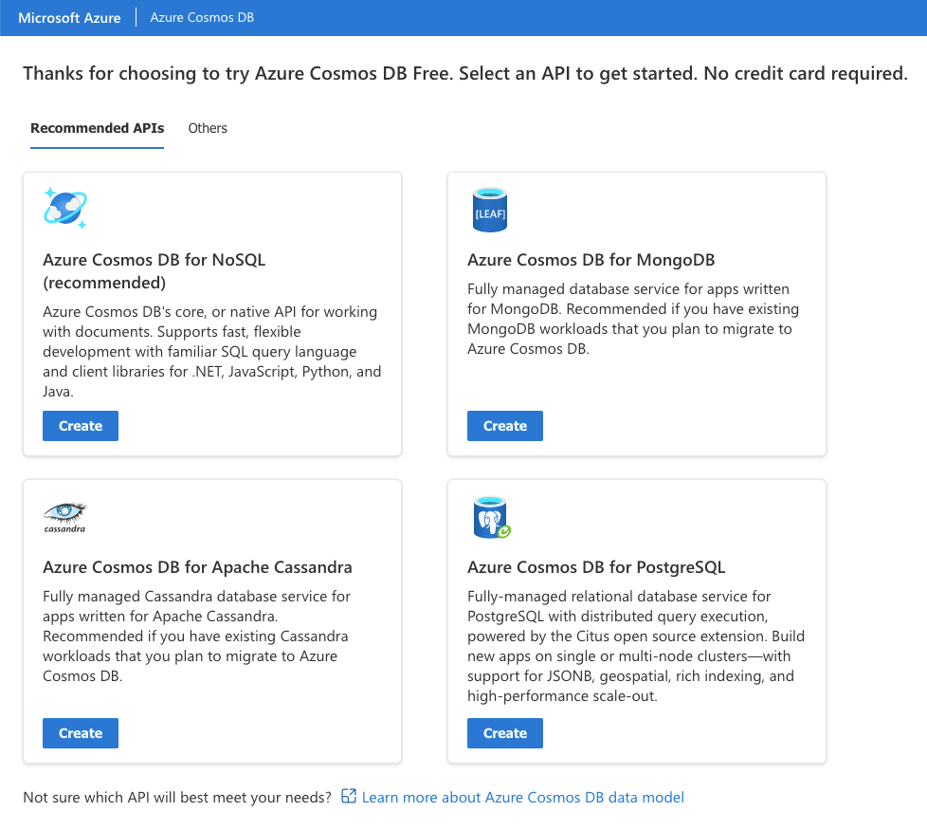The height and width of the screenshot is (830, 927).
Task: Click the Azure Cosmos DB for MongoDB heading
Action: pos(591,260)
